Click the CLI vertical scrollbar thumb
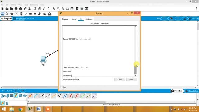Viewport: 199px width, 112px height. [x=135, y=70]
